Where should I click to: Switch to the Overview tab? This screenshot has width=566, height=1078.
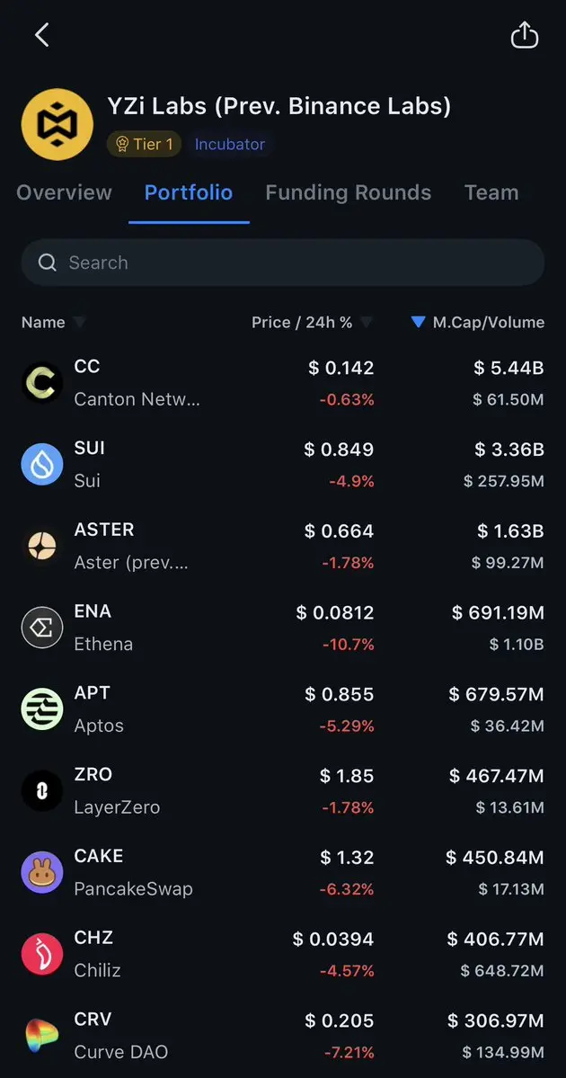click(x=64, y=192)
